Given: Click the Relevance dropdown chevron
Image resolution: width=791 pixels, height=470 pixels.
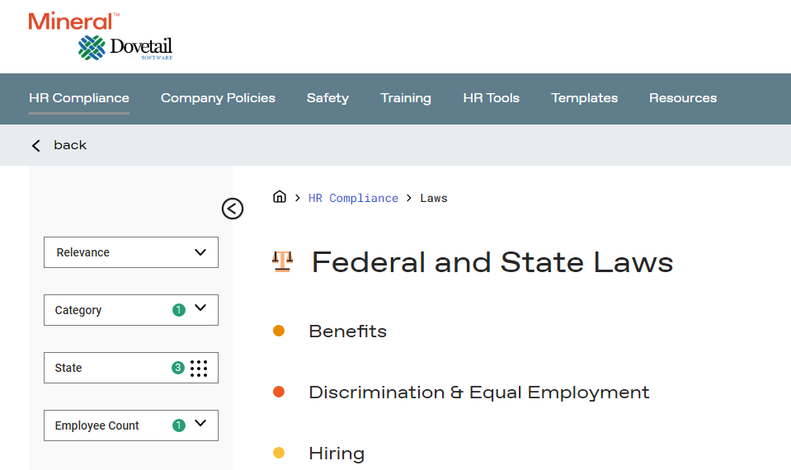Looking at the screenshot, I should pyautogui.click(x=200, y=252).
